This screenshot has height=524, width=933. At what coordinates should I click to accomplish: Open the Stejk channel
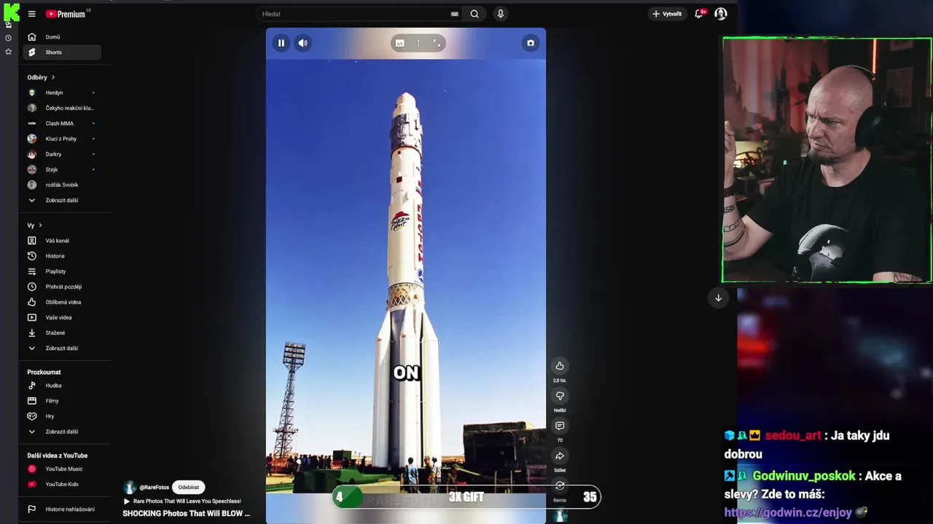pyautogui.click(x=61, y=170)
